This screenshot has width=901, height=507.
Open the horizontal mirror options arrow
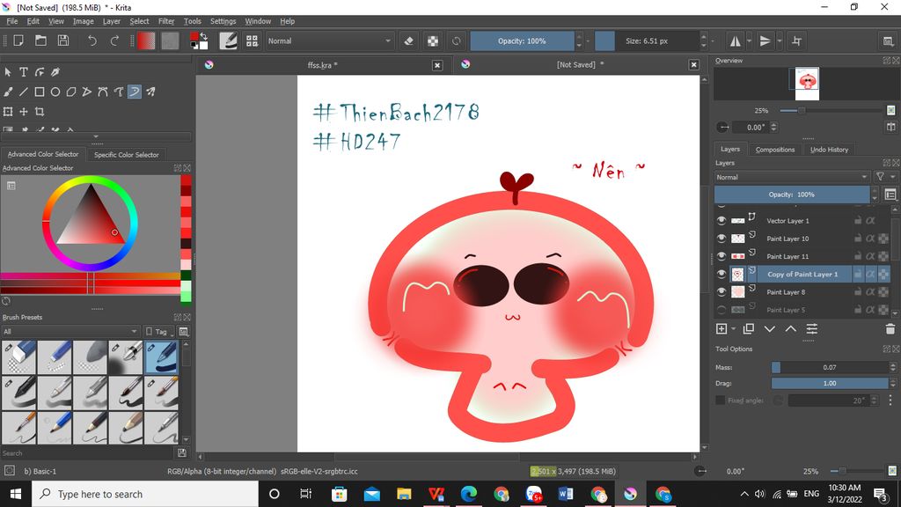click(x=749, y=40)
